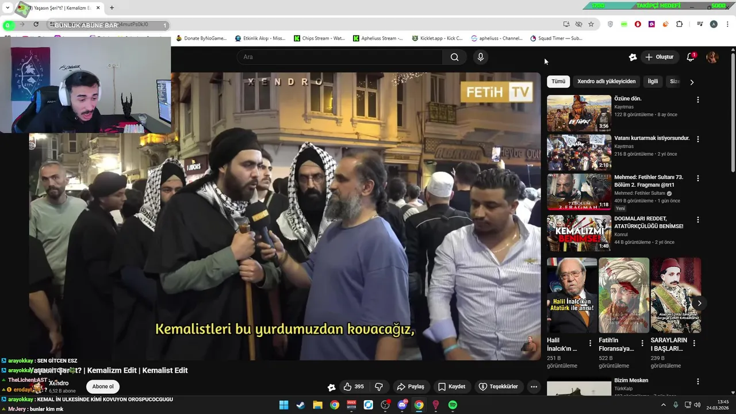Select the Tümü filter chip
736x414 pixels.
point(558,82)
